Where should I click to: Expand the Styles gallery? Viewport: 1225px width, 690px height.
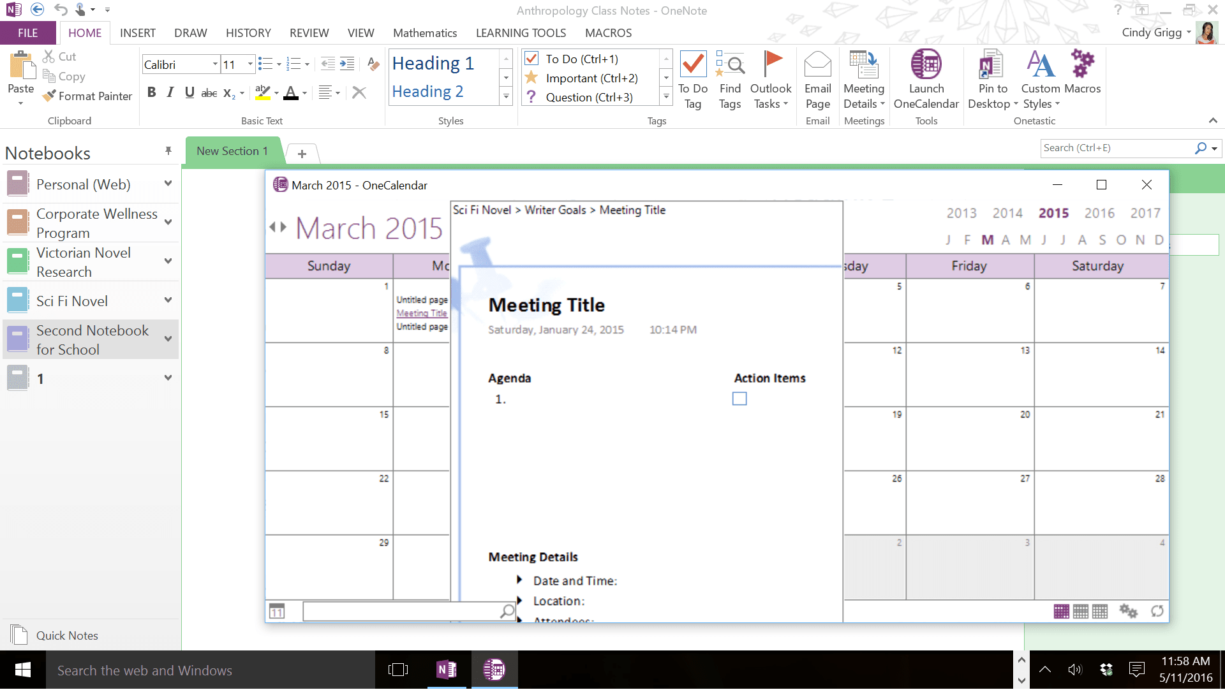(506, 97)
